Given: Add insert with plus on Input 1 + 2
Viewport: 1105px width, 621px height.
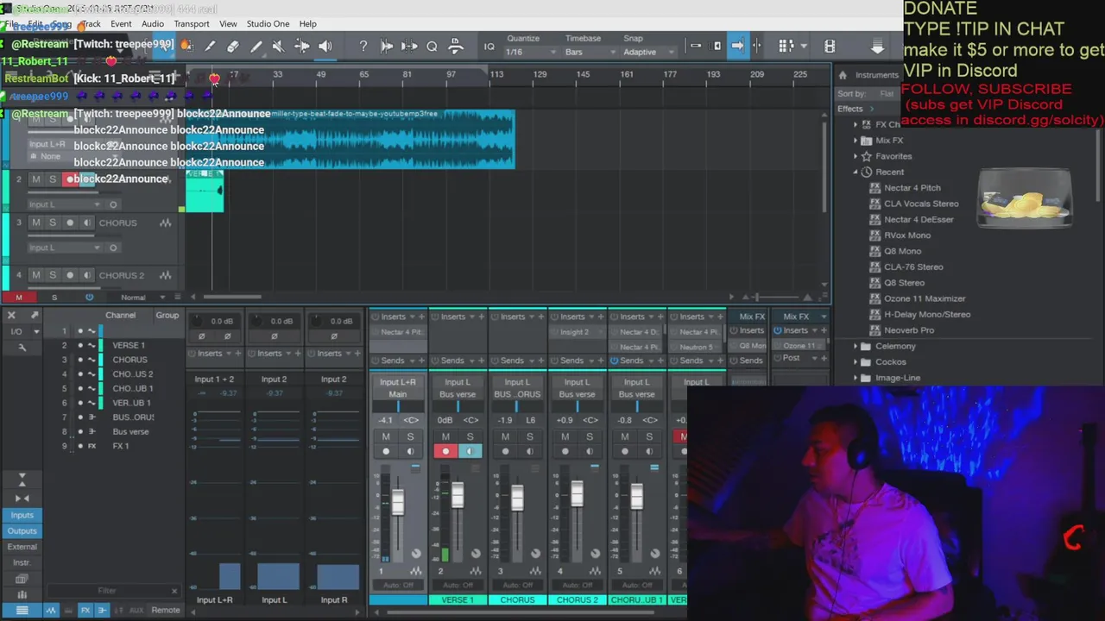Looking at the screenshot, I should coord(239,353).
